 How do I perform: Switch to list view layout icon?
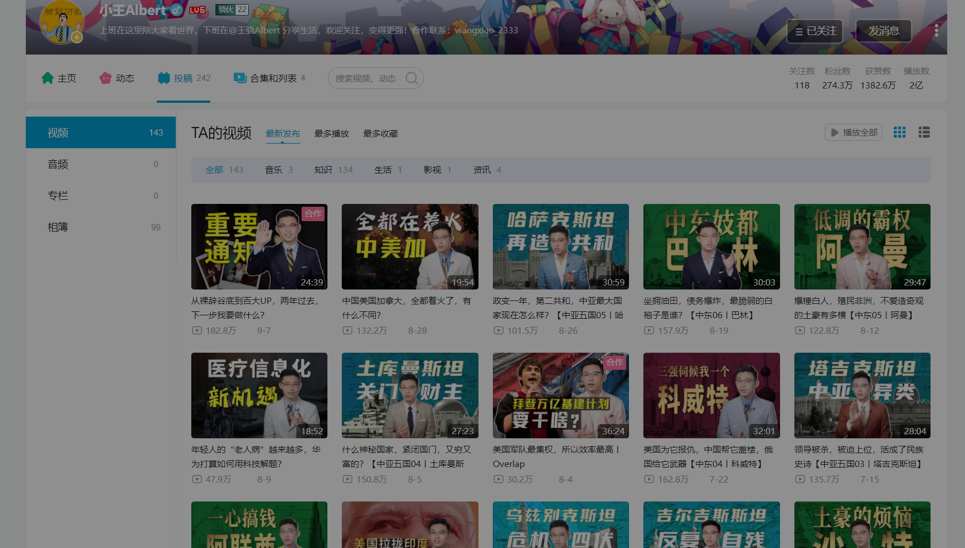(x=924, y=133)
